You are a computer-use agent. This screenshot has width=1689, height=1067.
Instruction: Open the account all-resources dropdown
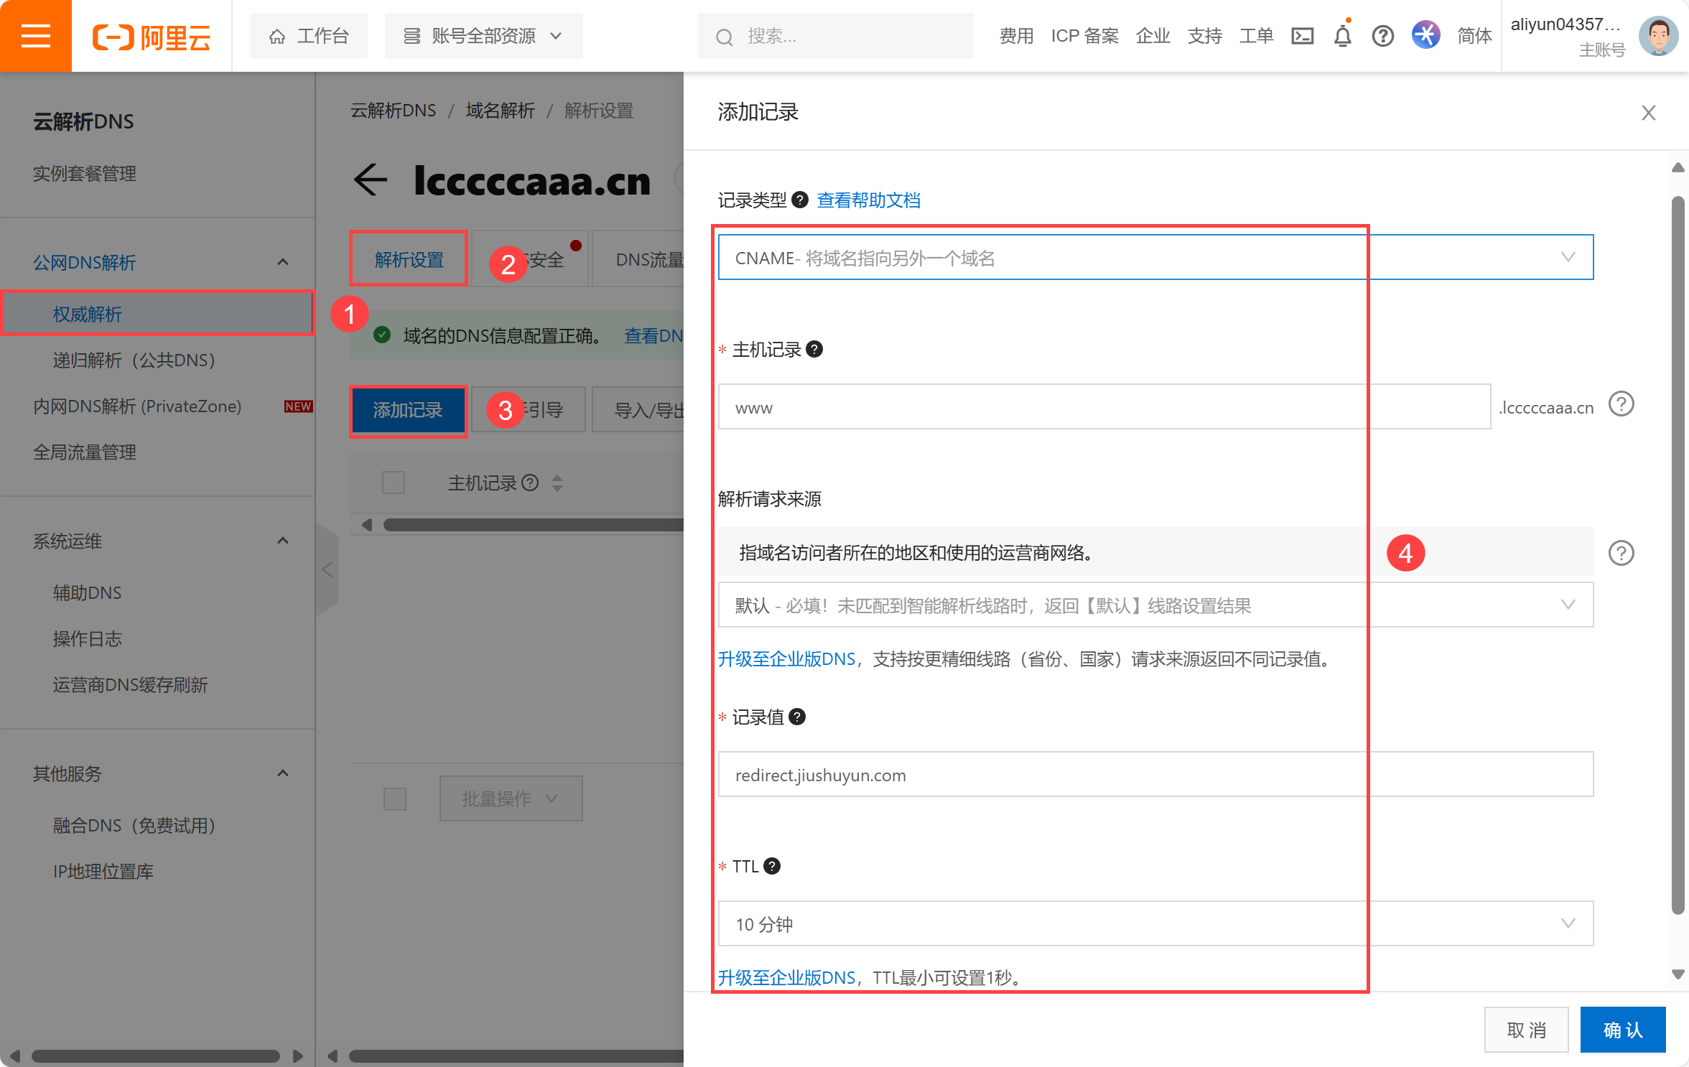point(483,36)
